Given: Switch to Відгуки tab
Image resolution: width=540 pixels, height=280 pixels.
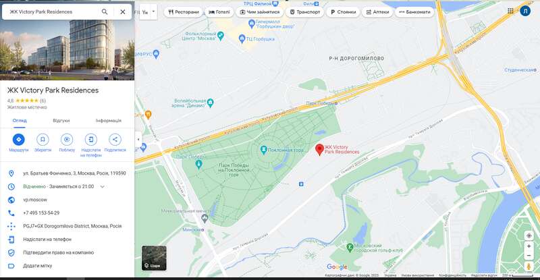Looking at the screenshot, I should coord(61,121).
